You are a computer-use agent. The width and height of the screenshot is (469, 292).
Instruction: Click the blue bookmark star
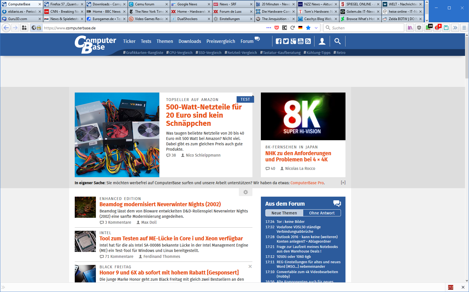point(308,28)
